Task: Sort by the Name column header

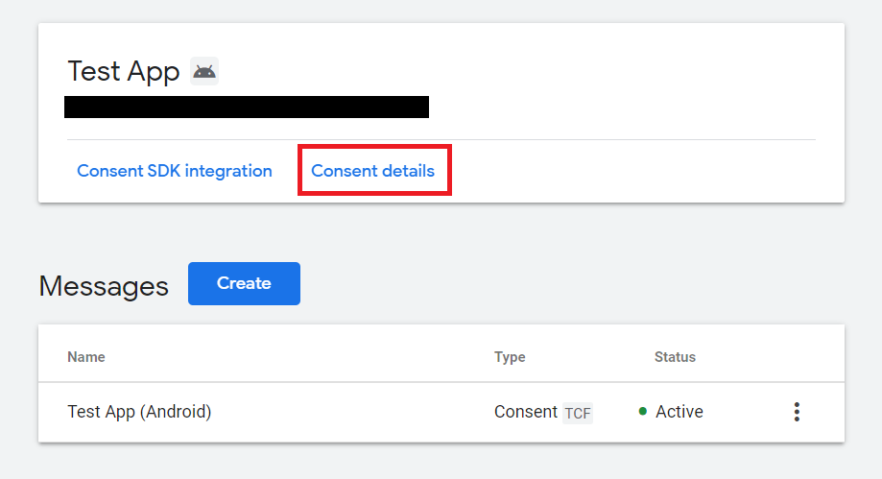Action: (x=86, y=357)
